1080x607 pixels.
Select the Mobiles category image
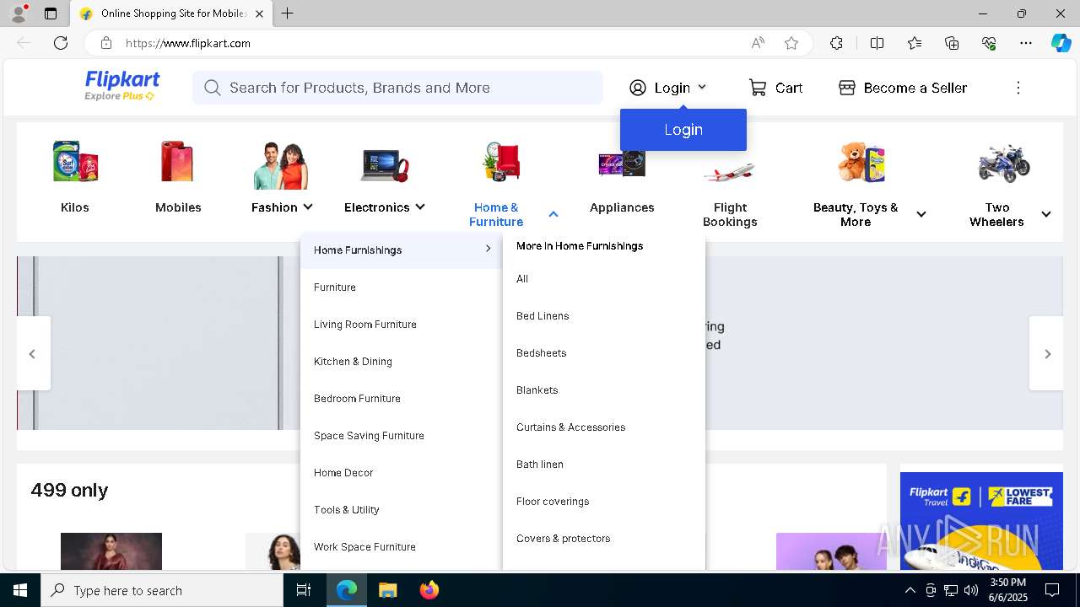[178, 162]
